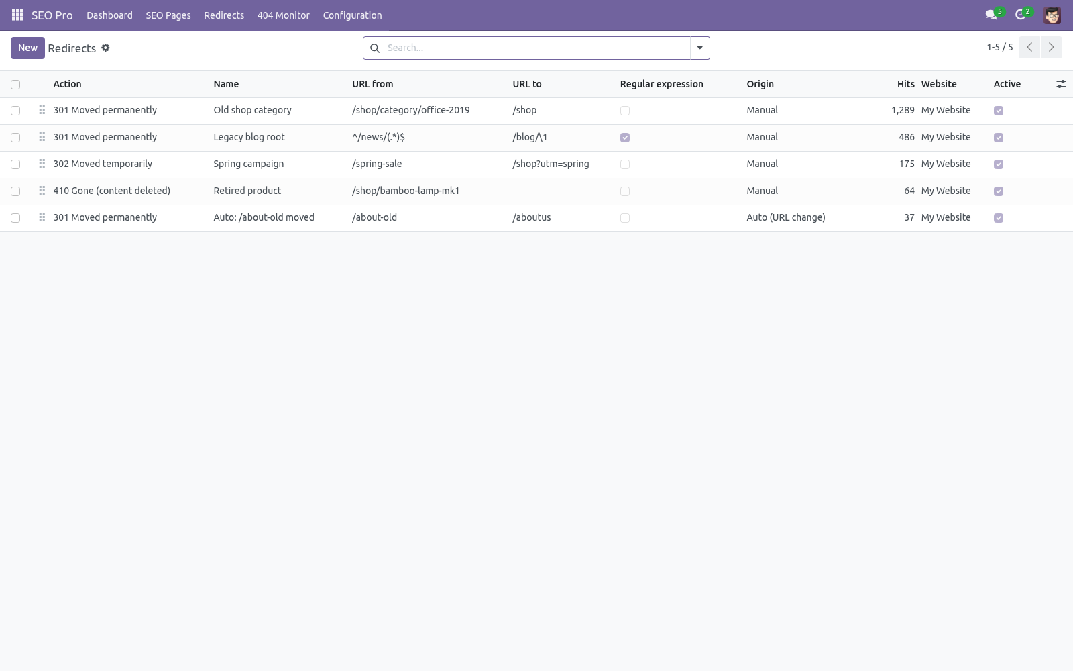Expand the search options dropdown arrow

pos(699,48)
